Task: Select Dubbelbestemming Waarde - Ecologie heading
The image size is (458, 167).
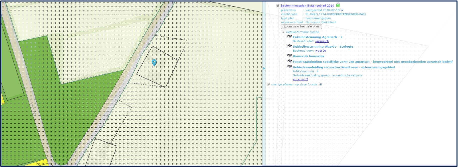Action: (323, 47)
